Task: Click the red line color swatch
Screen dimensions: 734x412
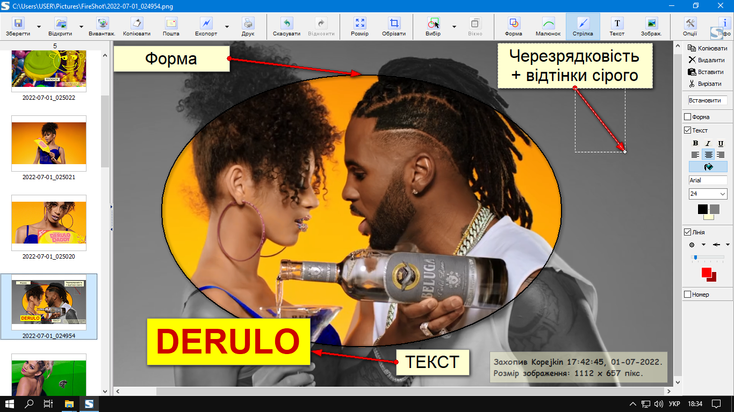Action: [706, 273]
